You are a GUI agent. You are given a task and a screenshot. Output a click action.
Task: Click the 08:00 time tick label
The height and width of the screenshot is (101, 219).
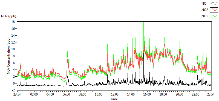83,94
